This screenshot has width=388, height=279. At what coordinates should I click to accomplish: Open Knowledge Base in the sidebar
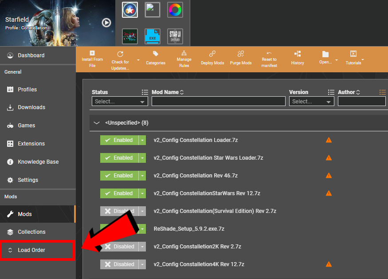pyautogui.click(x=38, y=162)
